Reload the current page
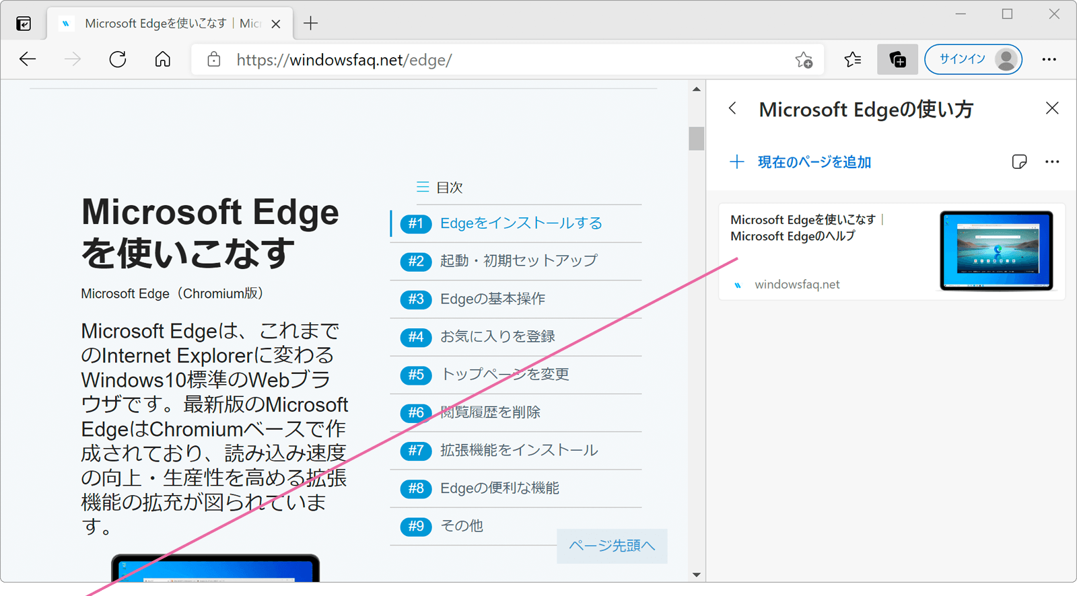1077x596 pixels. point(118,59)
